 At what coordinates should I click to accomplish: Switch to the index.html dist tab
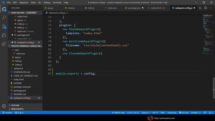tap(158, 8)
